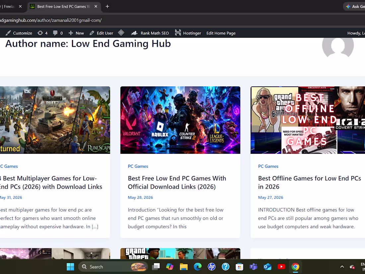Select Edit User text in admin bar
Viewport: 365px width, 274px height.
pos(105,33)
